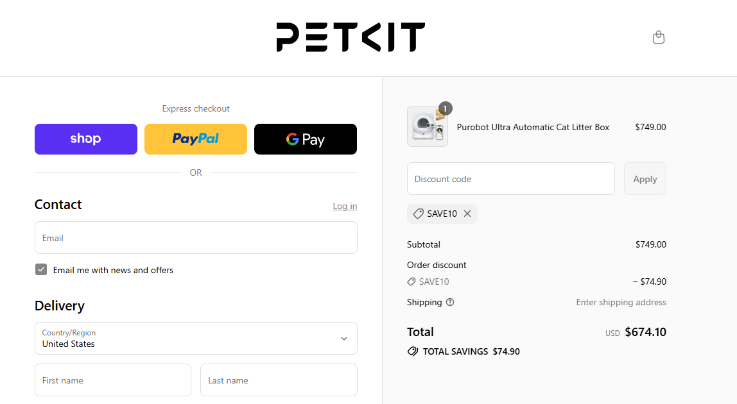Click inside the Discount code field
737x404 pixels.
point(510,178)
